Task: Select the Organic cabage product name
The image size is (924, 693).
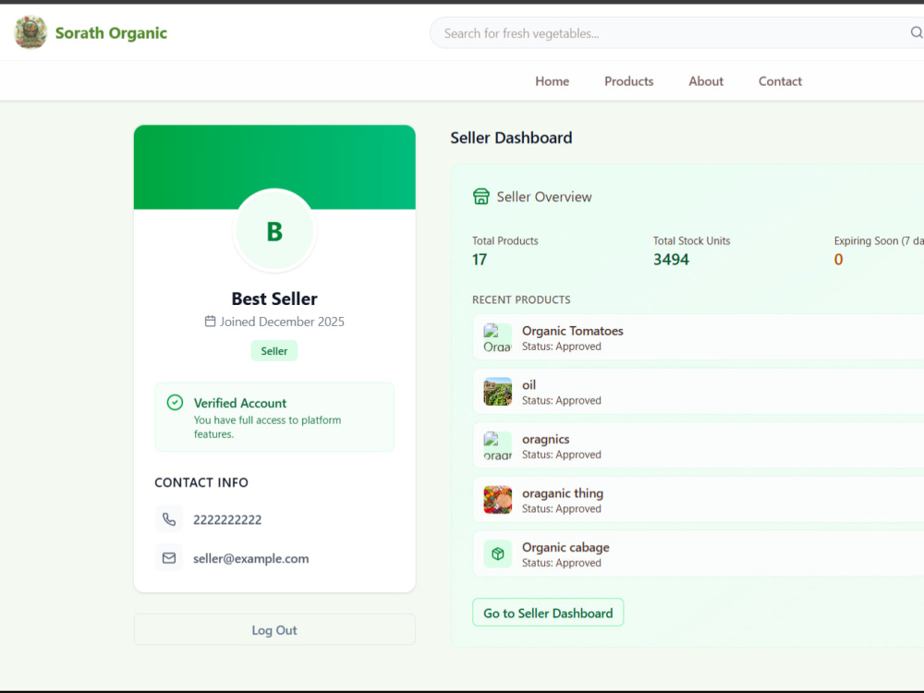Action: coord(565,547)
